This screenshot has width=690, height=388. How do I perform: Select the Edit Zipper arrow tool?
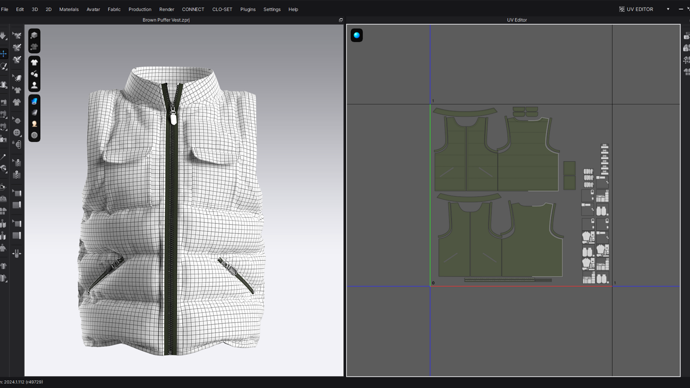[17, 162]
